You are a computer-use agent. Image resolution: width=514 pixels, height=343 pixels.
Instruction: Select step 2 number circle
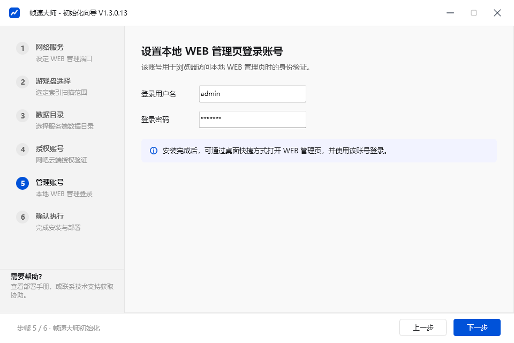tap(22, 82)
